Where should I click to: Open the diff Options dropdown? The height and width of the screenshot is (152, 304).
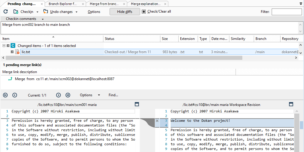point(90,95)
